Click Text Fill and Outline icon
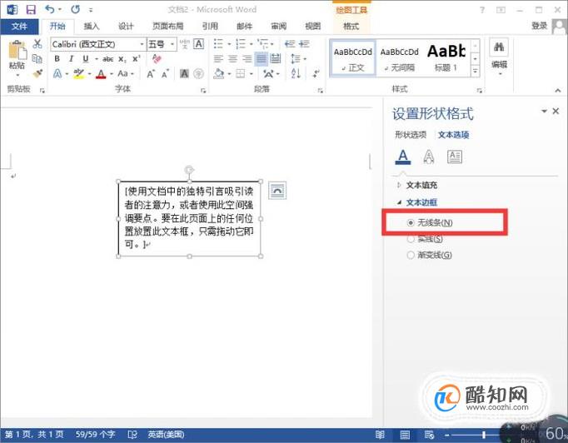 point(403,157)
